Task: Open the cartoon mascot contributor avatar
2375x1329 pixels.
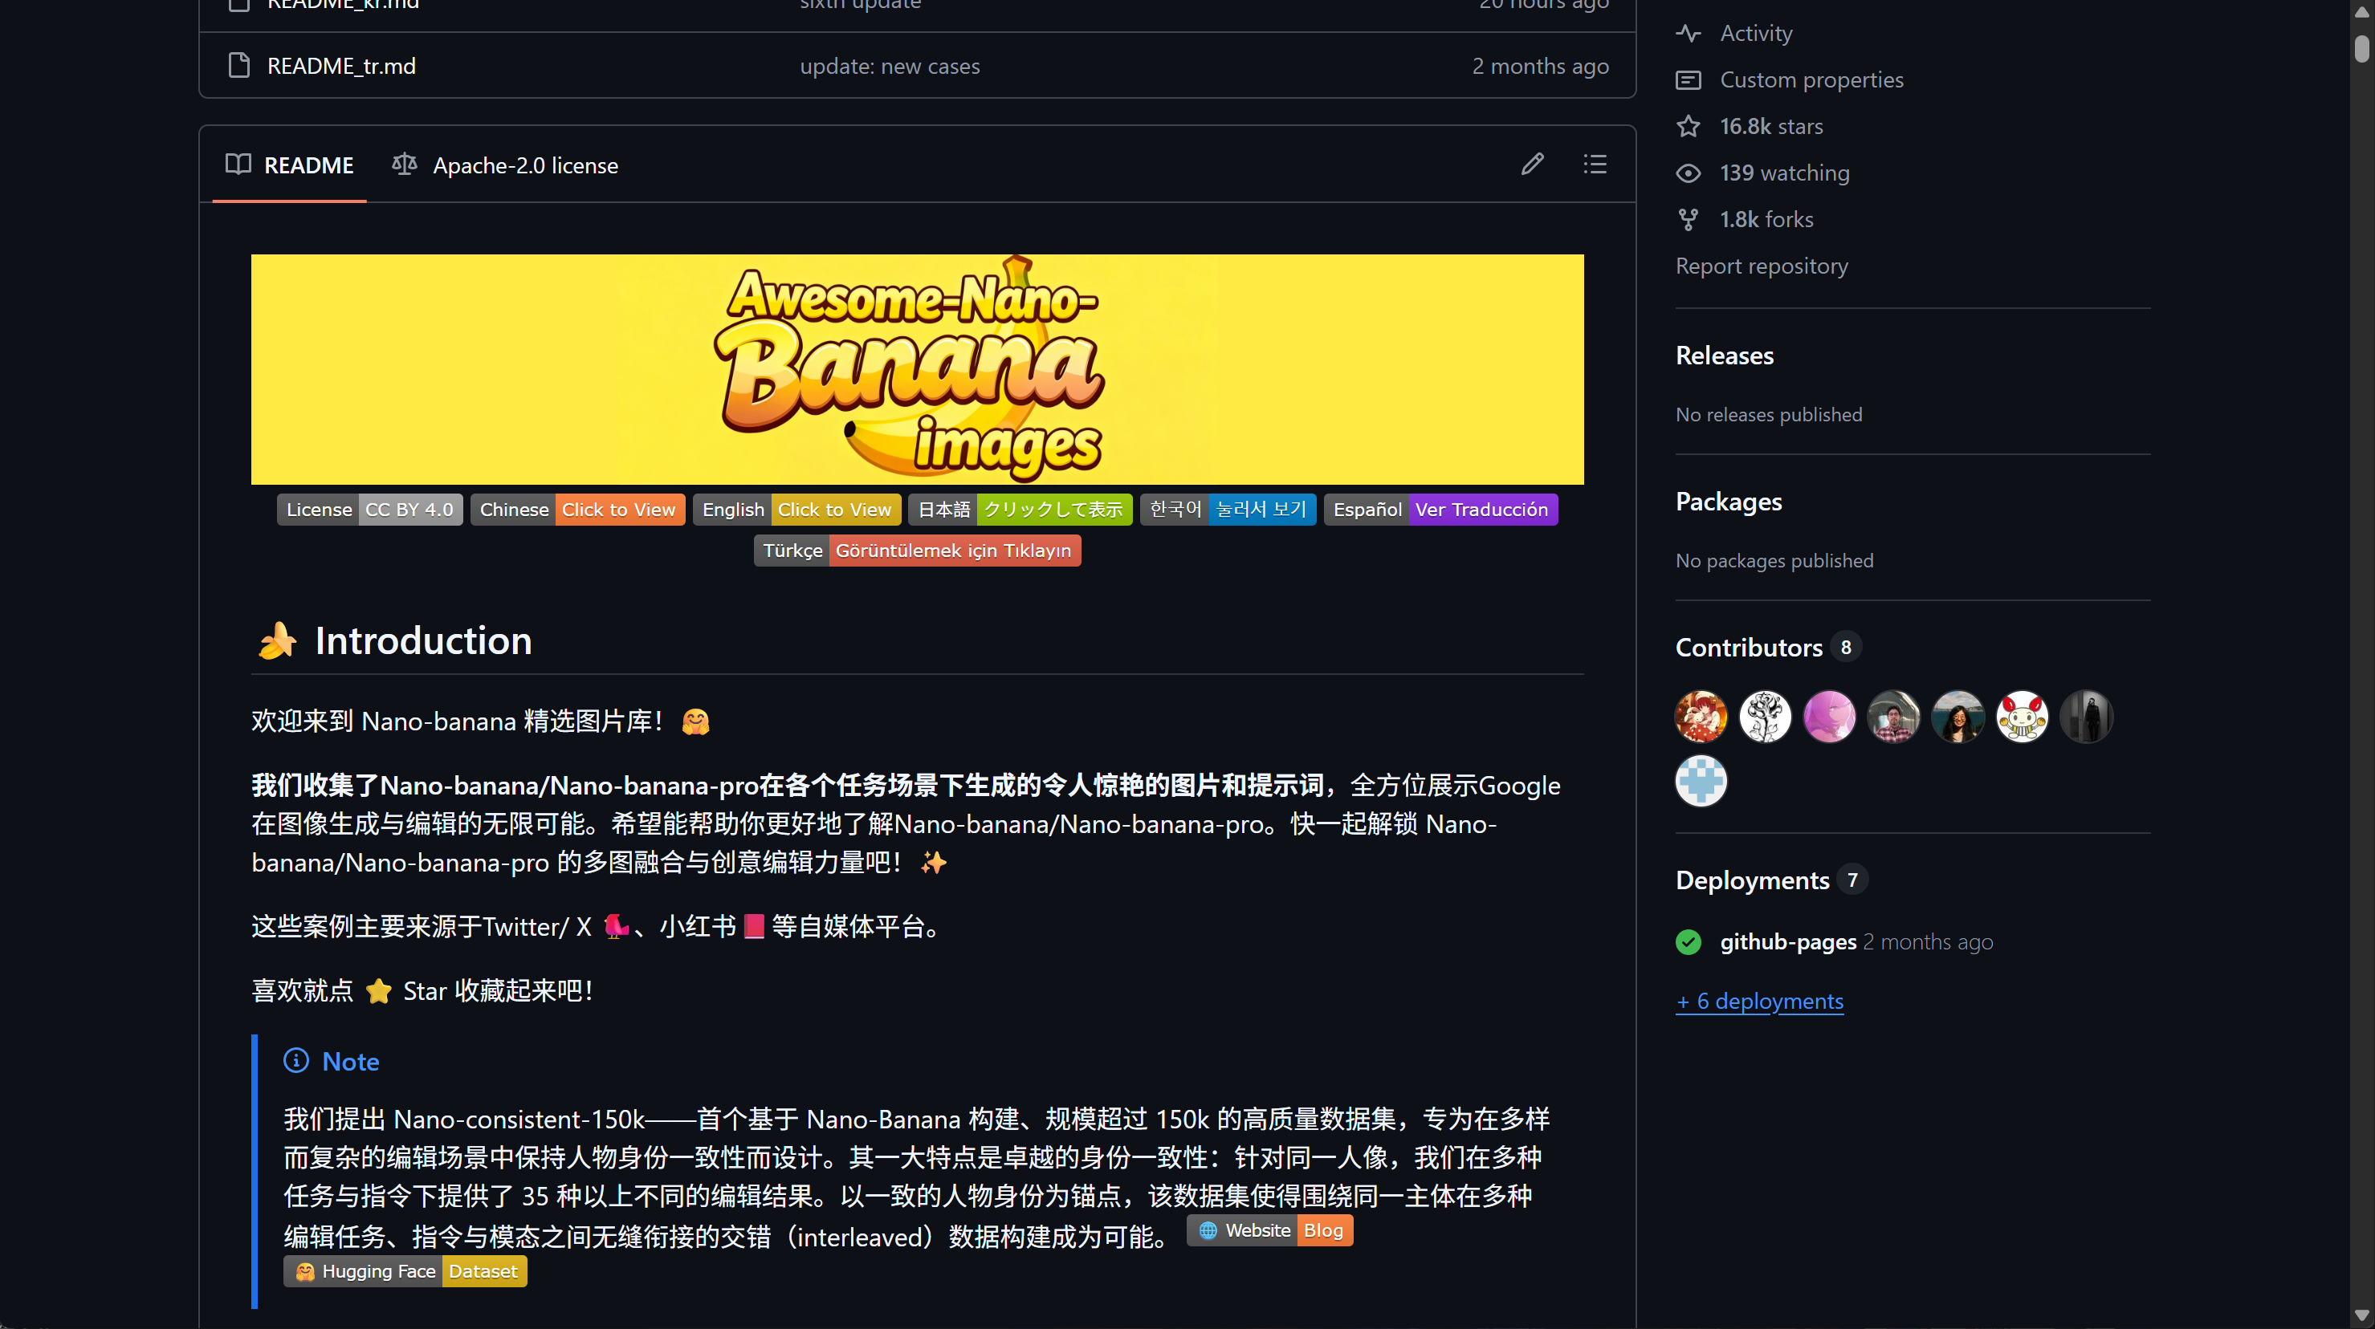Action: tap(2022, 717)
